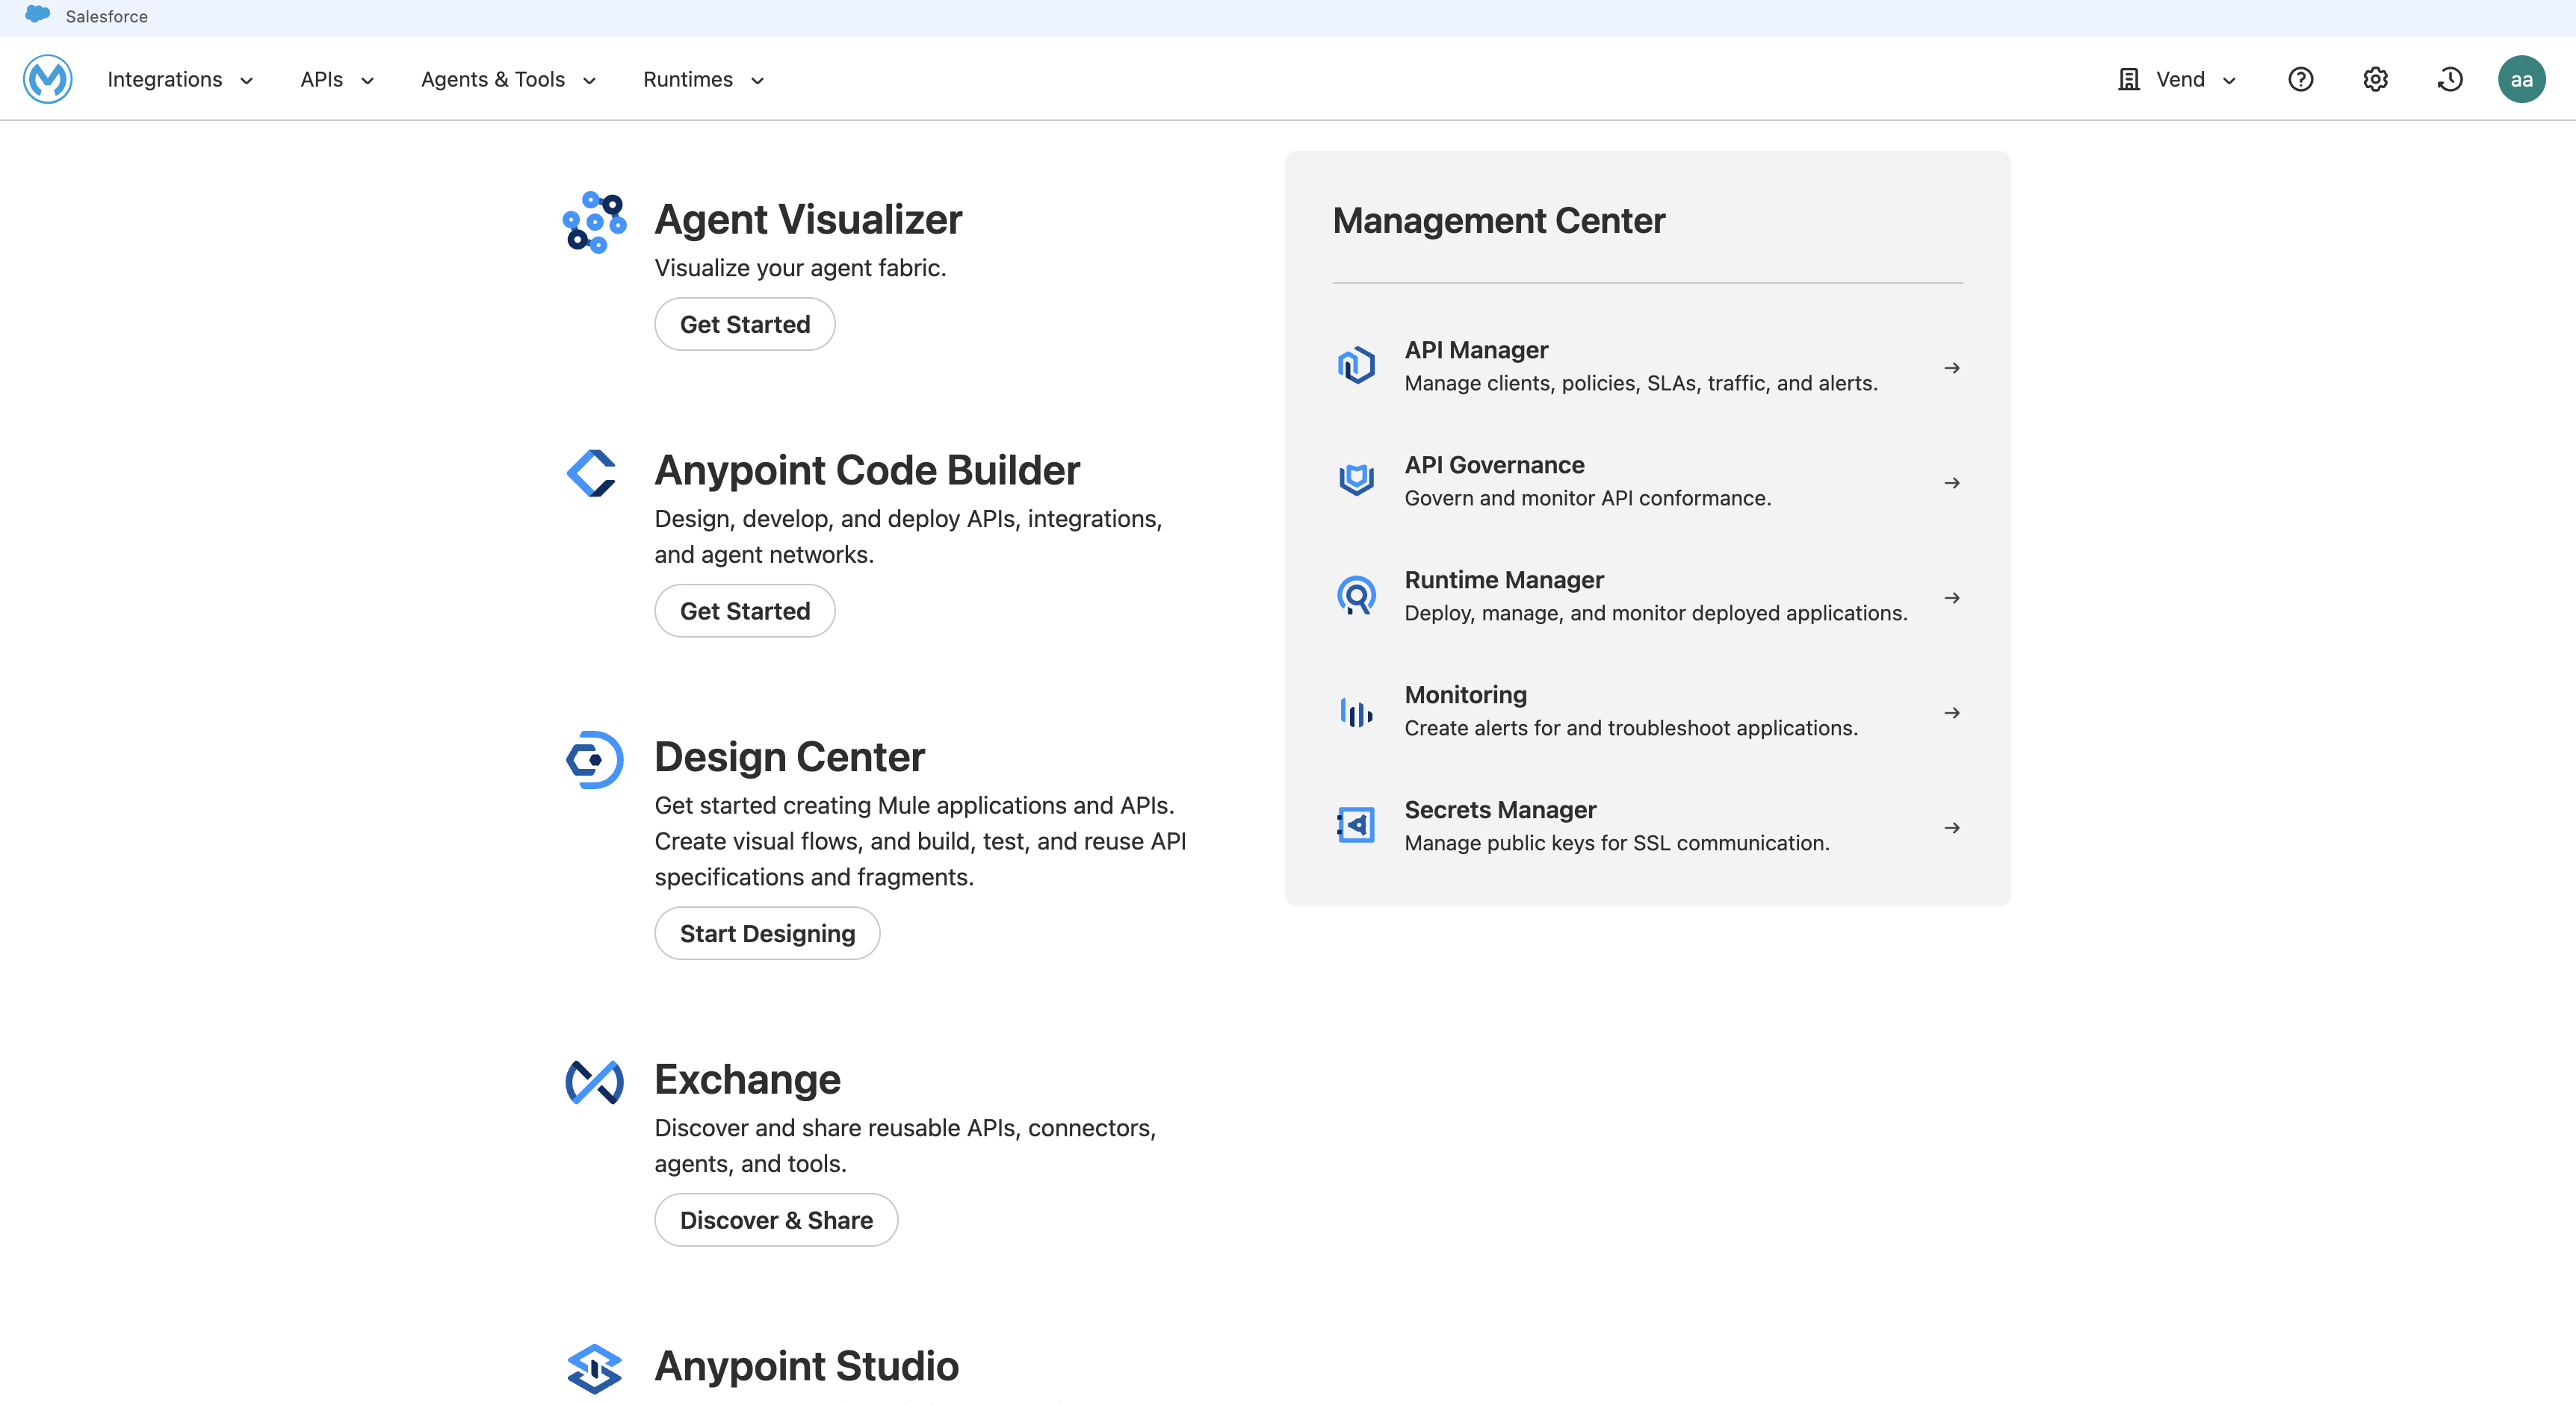This screenshot has height=1405, width=2576.
Task: Open the Vend organization switcher
Action: pyautogui.click(x=2177, y=79)
